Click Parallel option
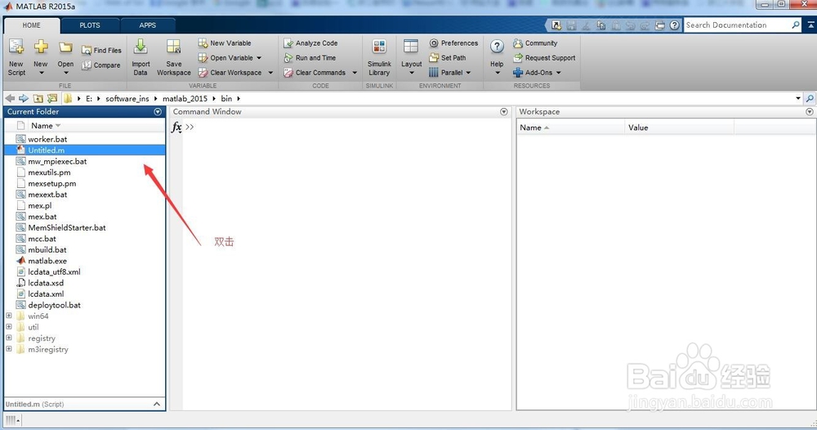 pos(446,73)
